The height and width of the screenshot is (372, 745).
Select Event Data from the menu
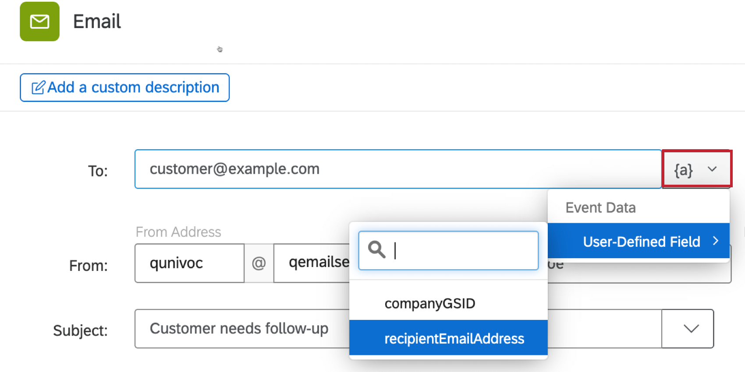point(600,207)
